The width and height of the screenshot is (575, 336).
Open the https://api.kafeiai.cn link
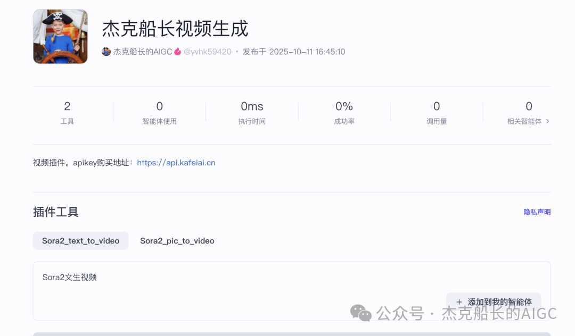(x=176, y=163)
